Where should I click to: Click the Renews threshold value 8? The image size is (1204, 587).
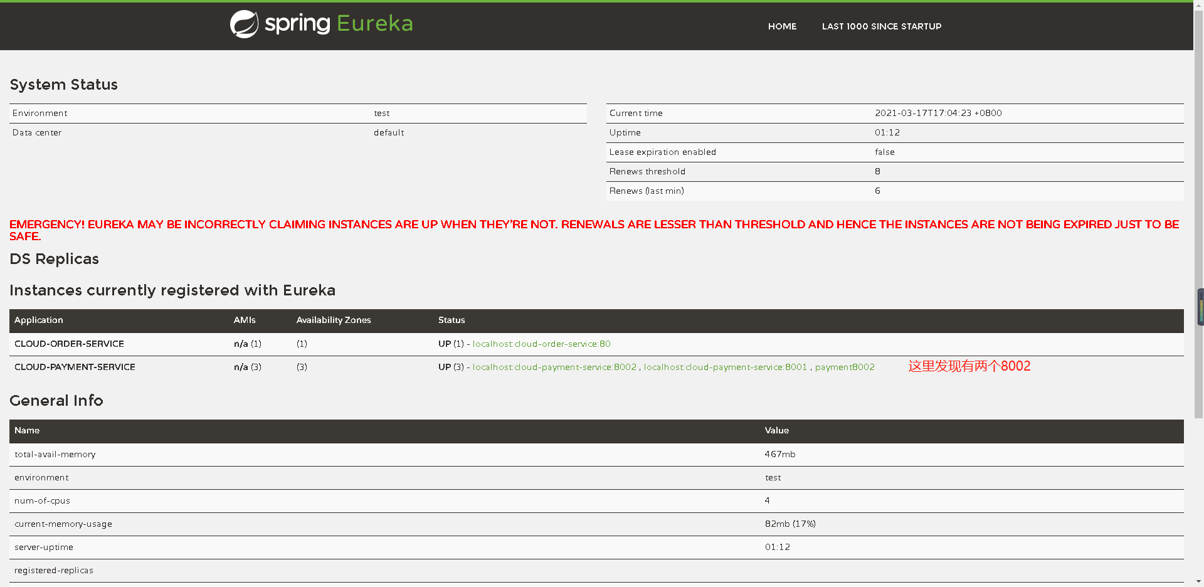pyautogui.click(x=877, y=171)
